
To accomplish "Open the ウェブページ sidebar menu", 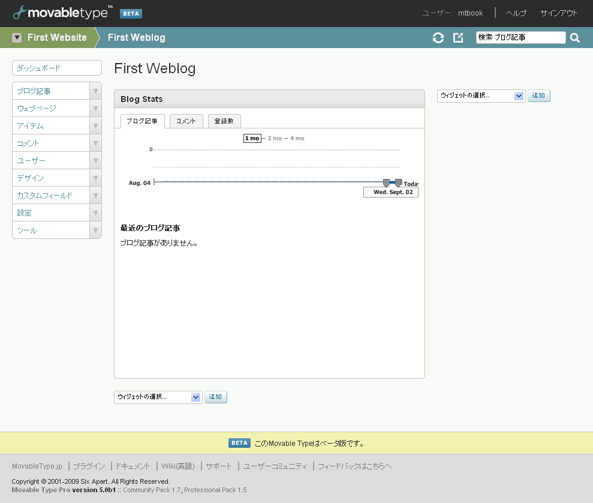I will pyautogui.click(x=51, y=108).
